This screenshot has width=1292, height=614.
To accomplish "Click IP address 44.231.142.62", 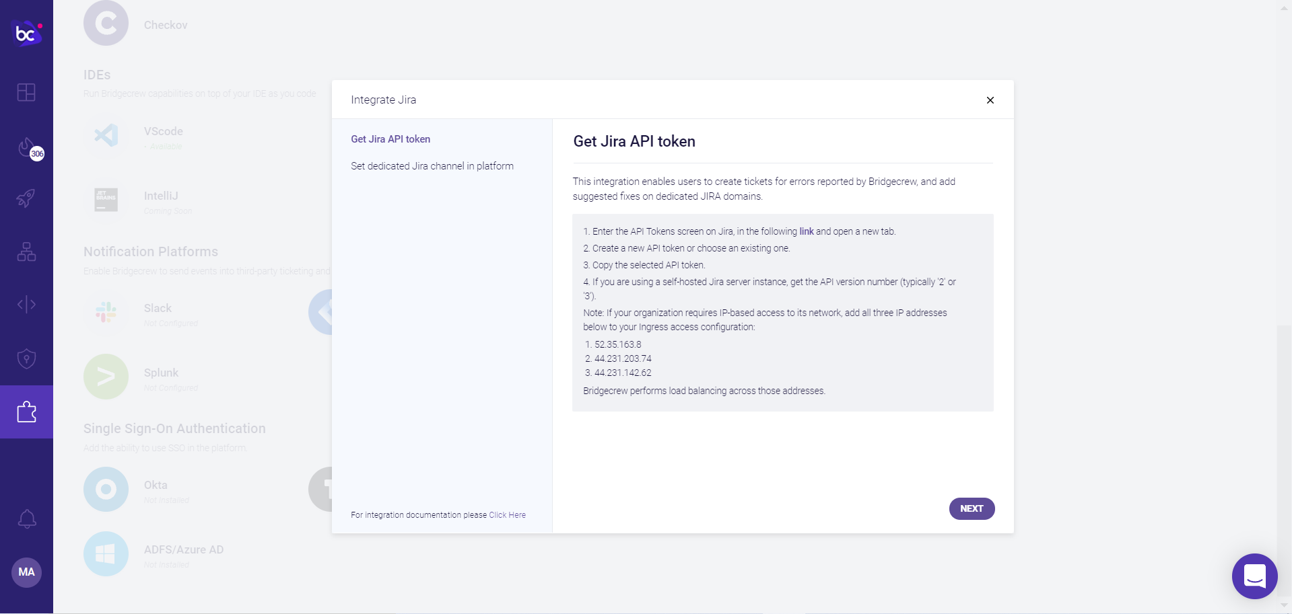I will 623,373.
